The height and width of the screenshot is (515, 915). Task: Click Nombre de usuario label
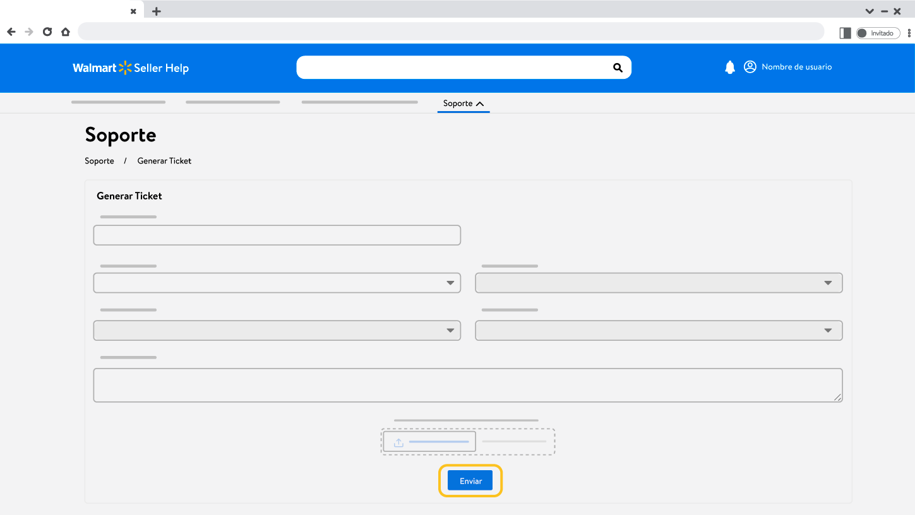point(796,67)
